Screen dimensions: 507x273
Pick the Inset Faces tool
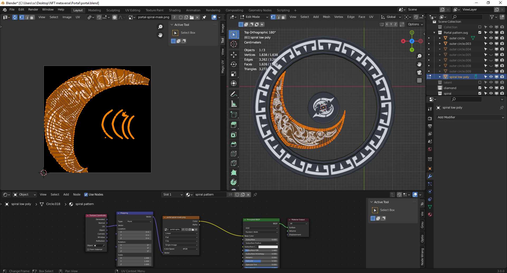point(234,135)
